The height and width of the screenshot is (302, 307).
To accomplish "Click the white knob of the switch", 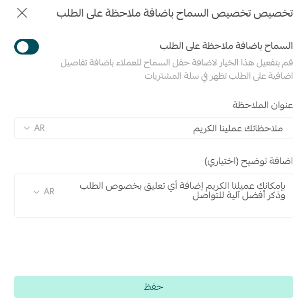I will click(x=22, y=47).
